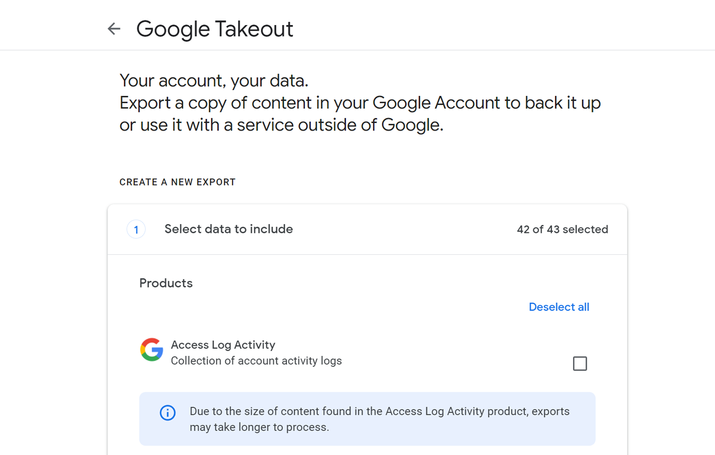715x455 pixels.
Task: Click the Export a copy of content line
Action: coord(360,103)
